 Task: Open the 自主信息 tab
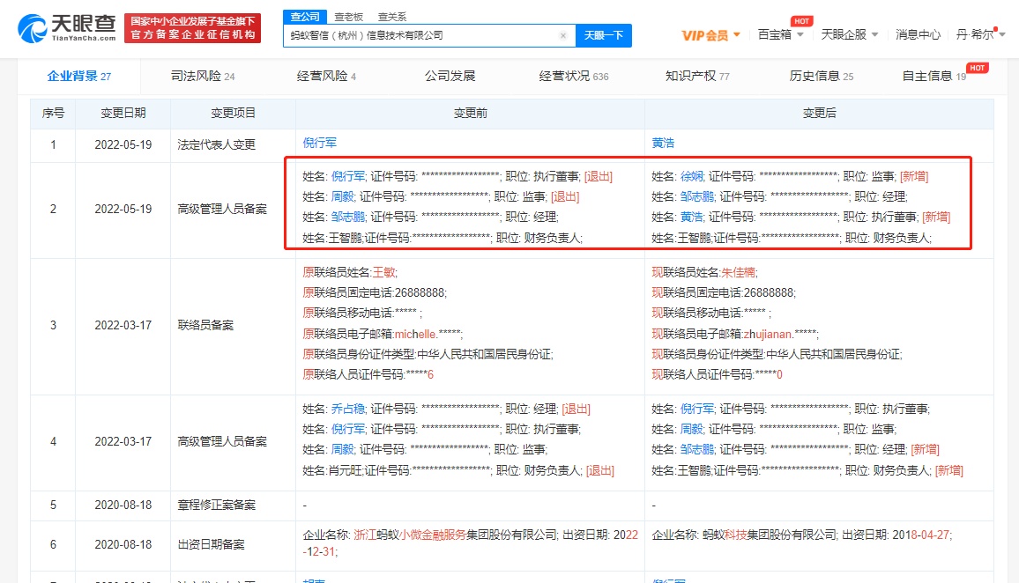click(933, 76)
